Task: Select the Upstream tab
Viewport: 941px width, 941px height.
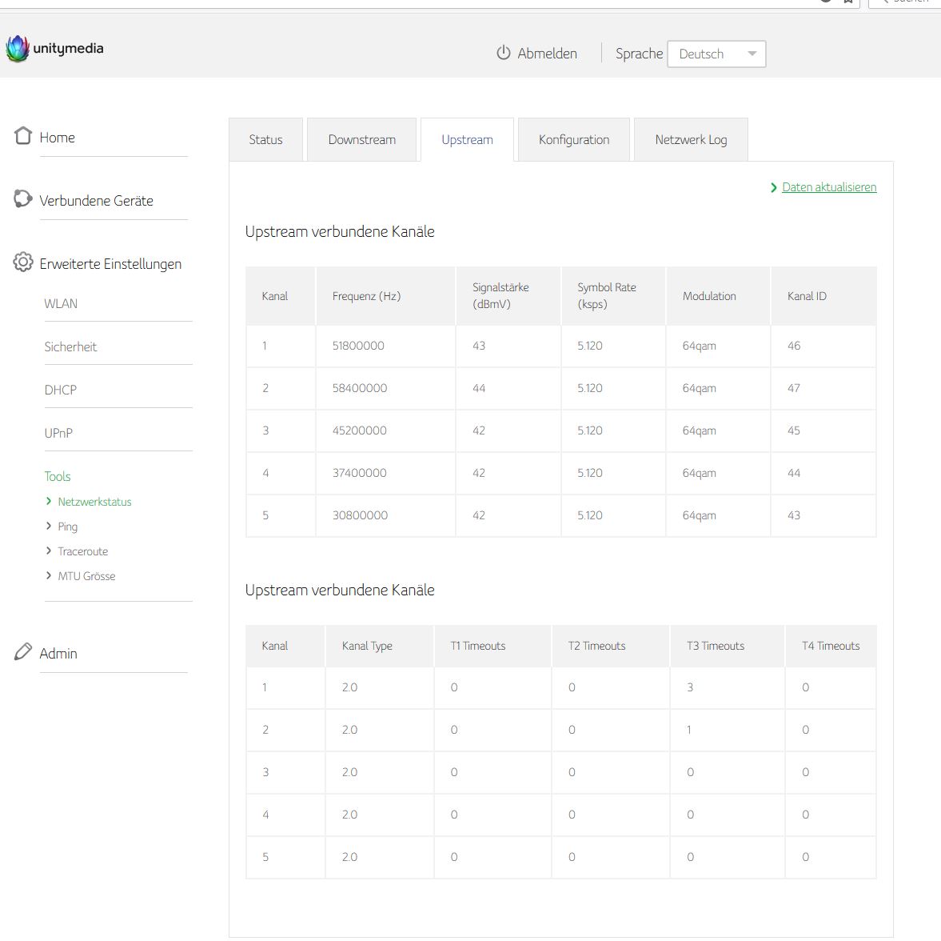Action: point(468,139)
